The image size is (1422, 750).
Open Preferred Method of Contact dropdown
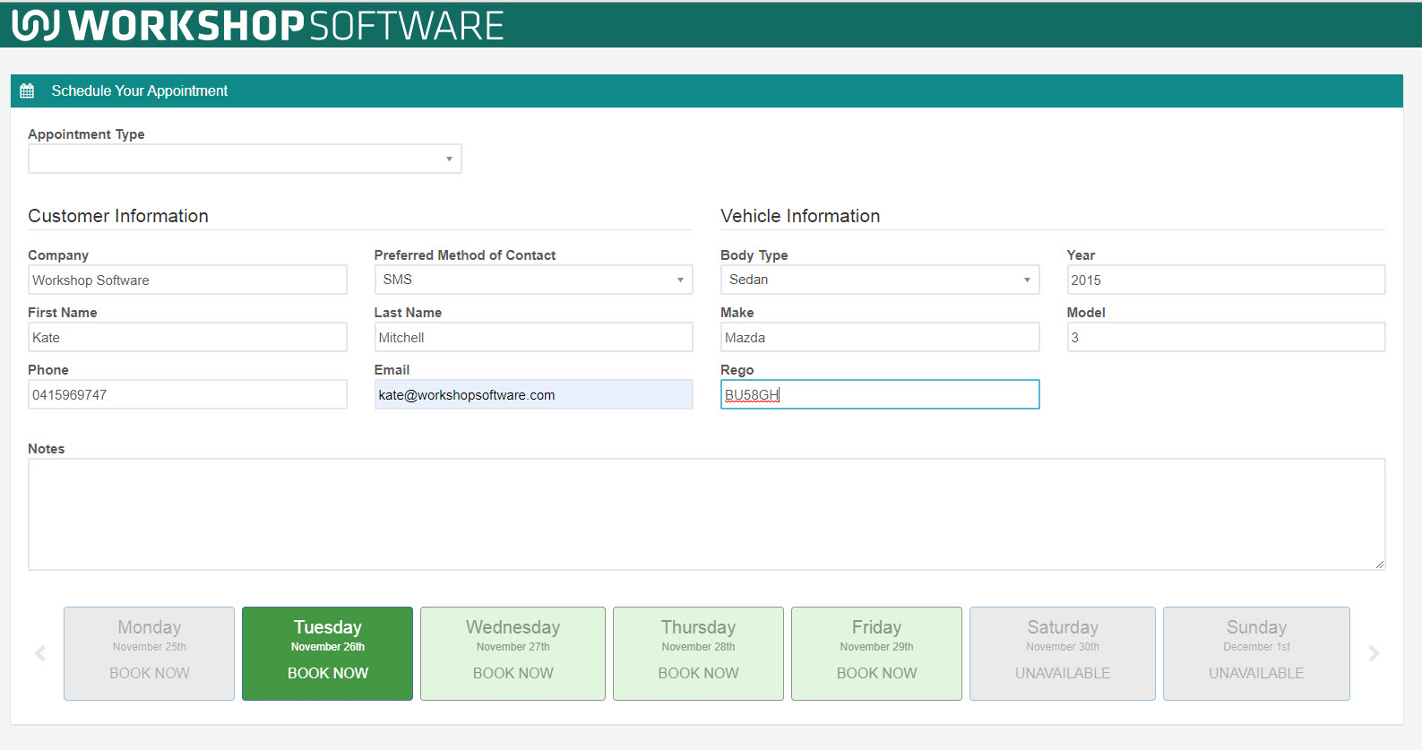(x=533, y=280)
